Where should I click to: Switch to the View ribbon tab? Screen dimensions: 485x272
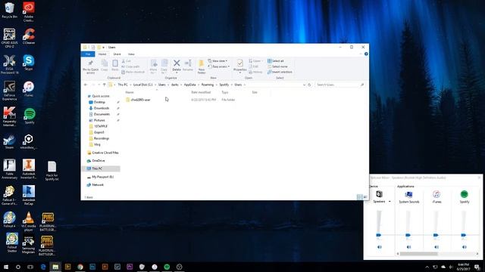131,54
